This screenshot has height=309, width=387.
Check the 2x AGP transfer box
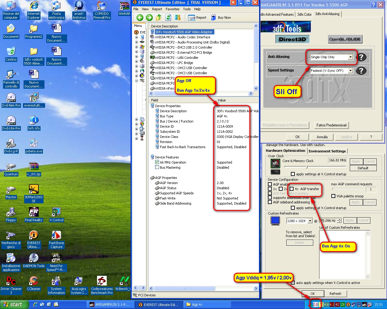coord(281,189)
